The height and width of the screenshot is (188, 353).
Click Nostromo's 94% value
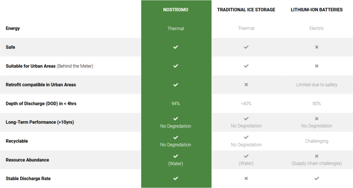(176, 104)
